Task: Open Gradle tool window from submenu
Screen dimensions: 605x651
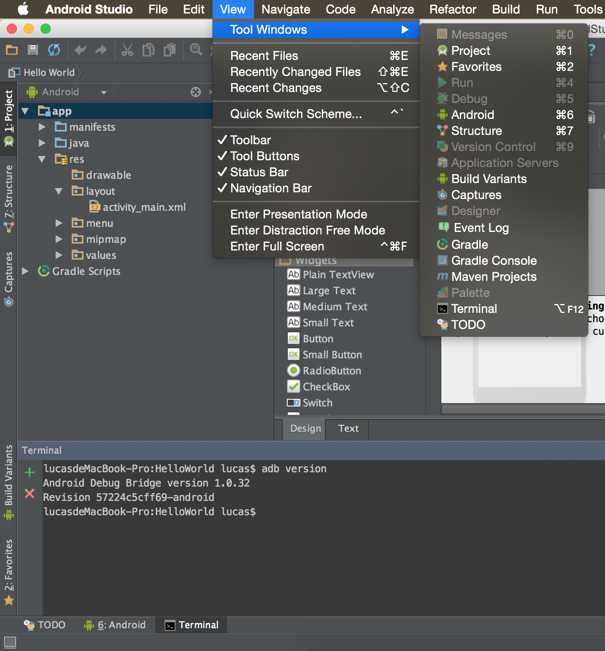Action: [x=504, y=245]
